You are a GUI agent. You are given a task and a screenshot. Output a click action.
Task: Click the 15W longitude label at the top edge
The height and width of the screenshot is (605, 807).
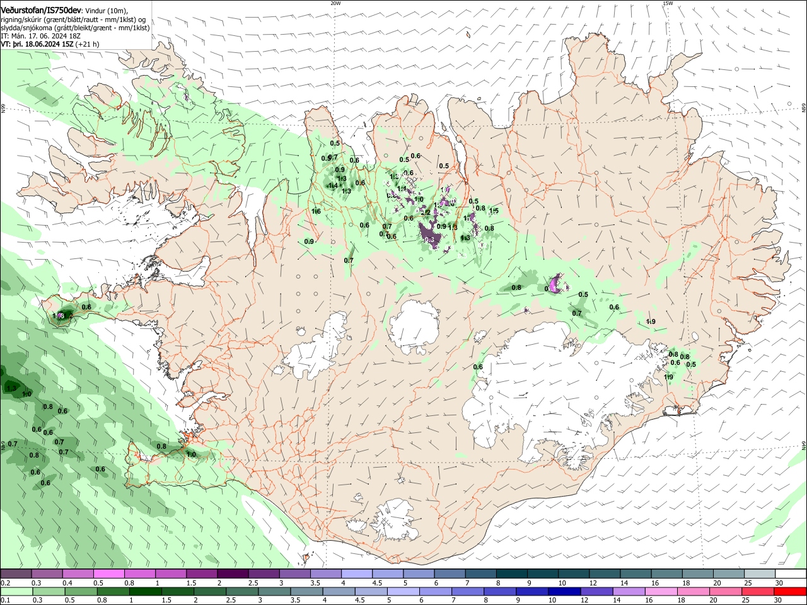[668, 3]
